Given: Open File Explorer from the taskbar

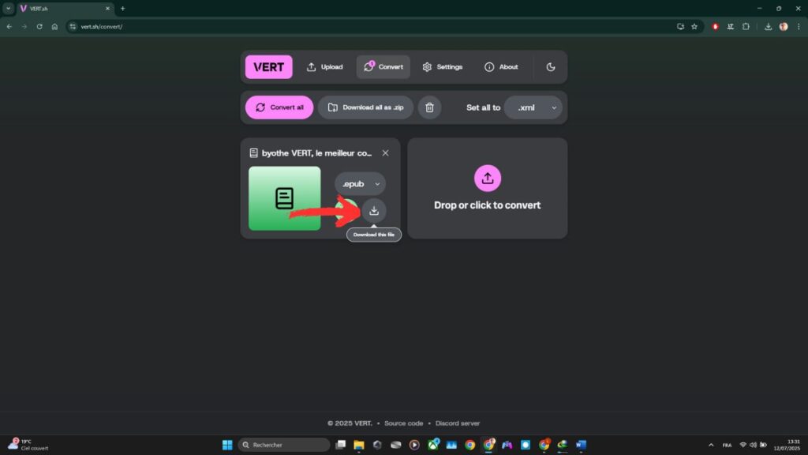Looking at the screenshot, I should (x=359, y=445).
